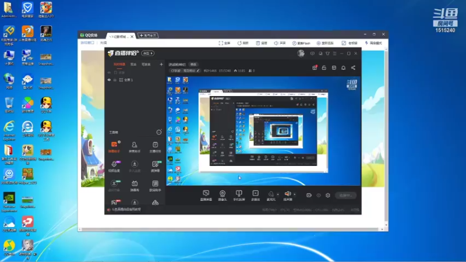Switch to the QQ农场 tab in QQ Farm window
The height and width of the screenshot is (262, 466).
tap(89, 35)
